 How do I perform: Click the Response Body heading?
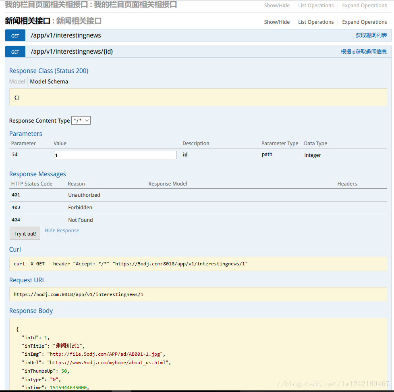tap(31, 311)
